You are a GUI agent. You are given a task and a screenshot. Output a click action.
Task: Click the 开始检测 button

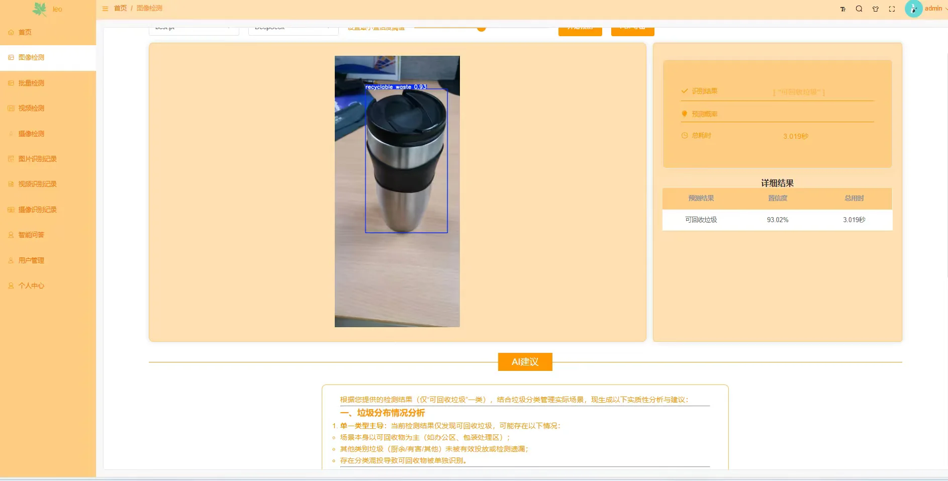click(x=580, y=28)
